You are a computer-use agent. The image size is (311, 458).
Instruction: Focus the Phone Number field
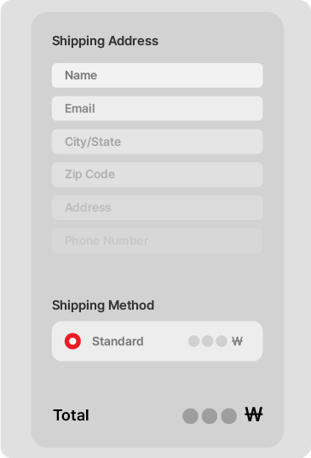tap(158, 241)
